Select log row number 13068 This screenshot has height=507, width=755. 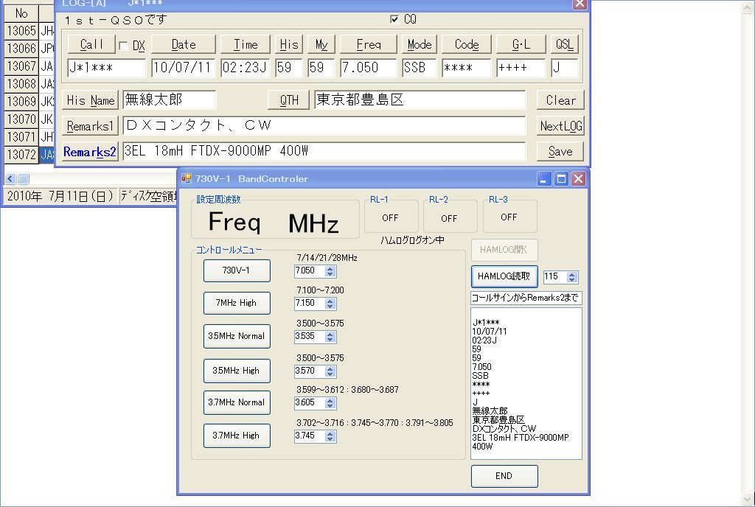pyautogui.click(x=21, y=84)
